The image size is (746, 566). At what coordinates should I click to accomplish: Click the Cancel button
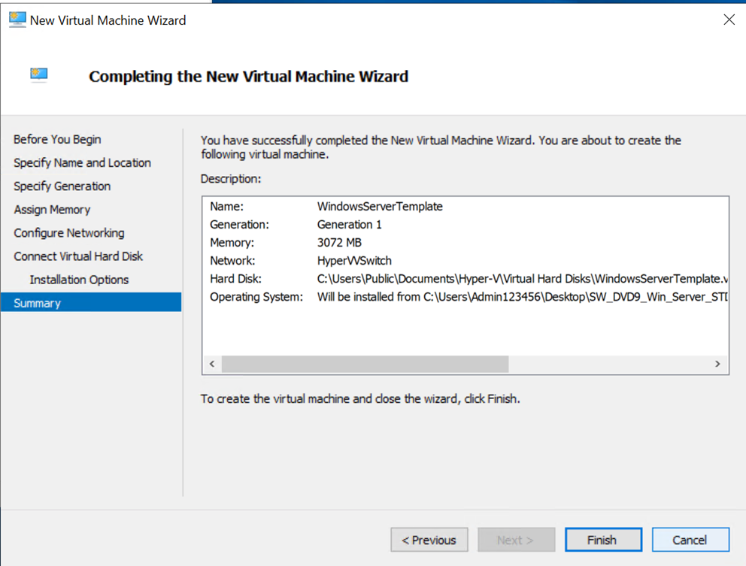pos(690,540)
